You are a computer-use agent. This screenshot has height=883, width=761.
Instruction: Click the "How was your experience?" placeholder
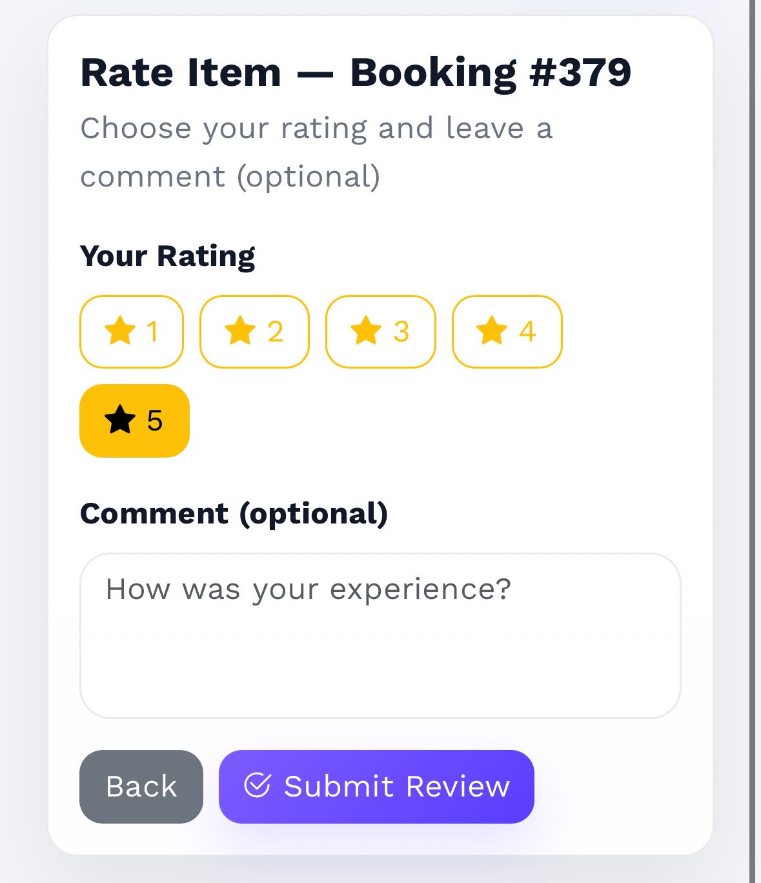309,589
